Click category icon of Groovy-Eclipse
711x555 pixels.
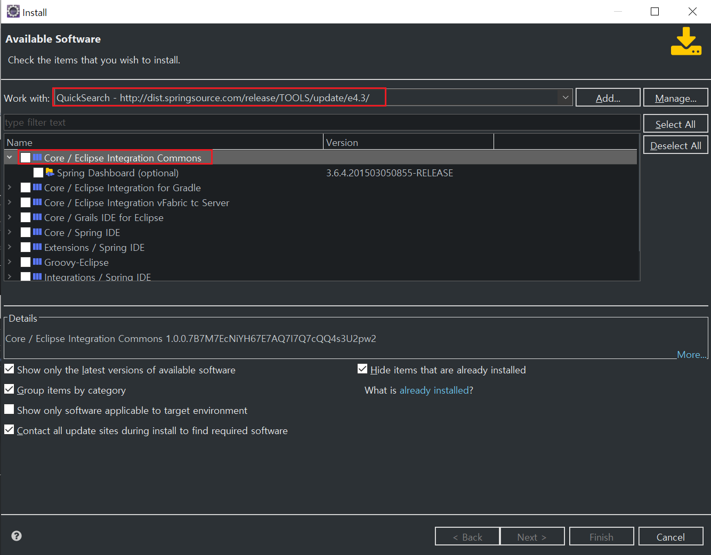coord(37,262)
